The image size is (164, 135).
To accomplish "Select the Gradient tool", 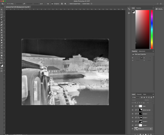I will pos(2,37).
